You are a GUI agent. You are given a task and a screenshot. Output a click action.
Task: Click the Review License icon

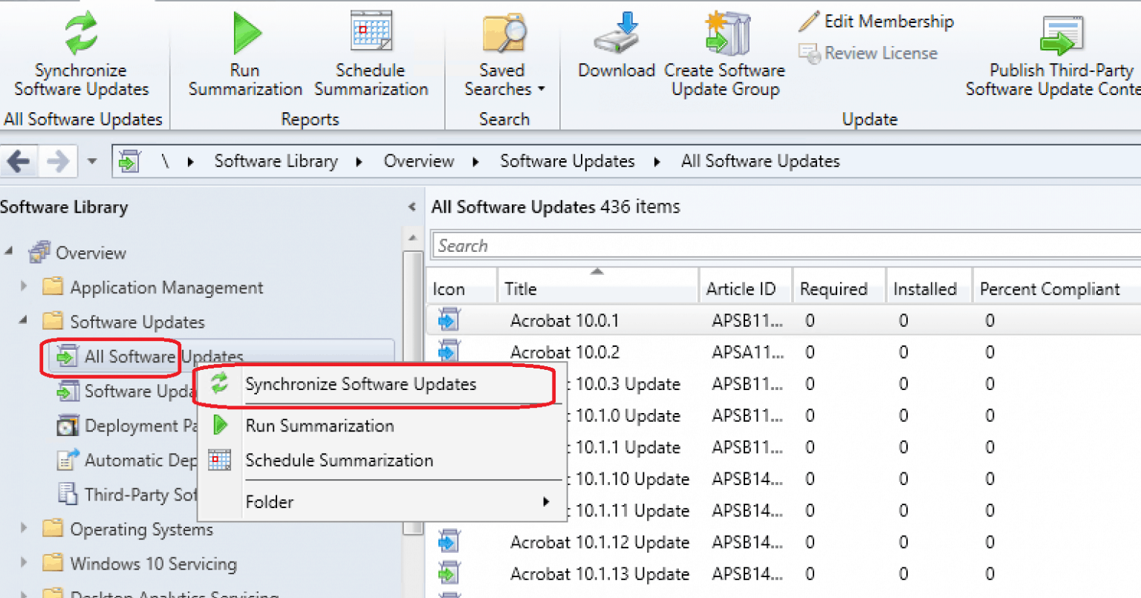pos(808,53)
